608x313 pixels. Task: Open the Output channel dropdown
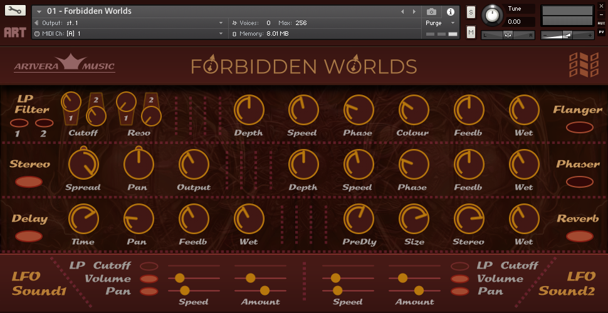coord(221,23)
